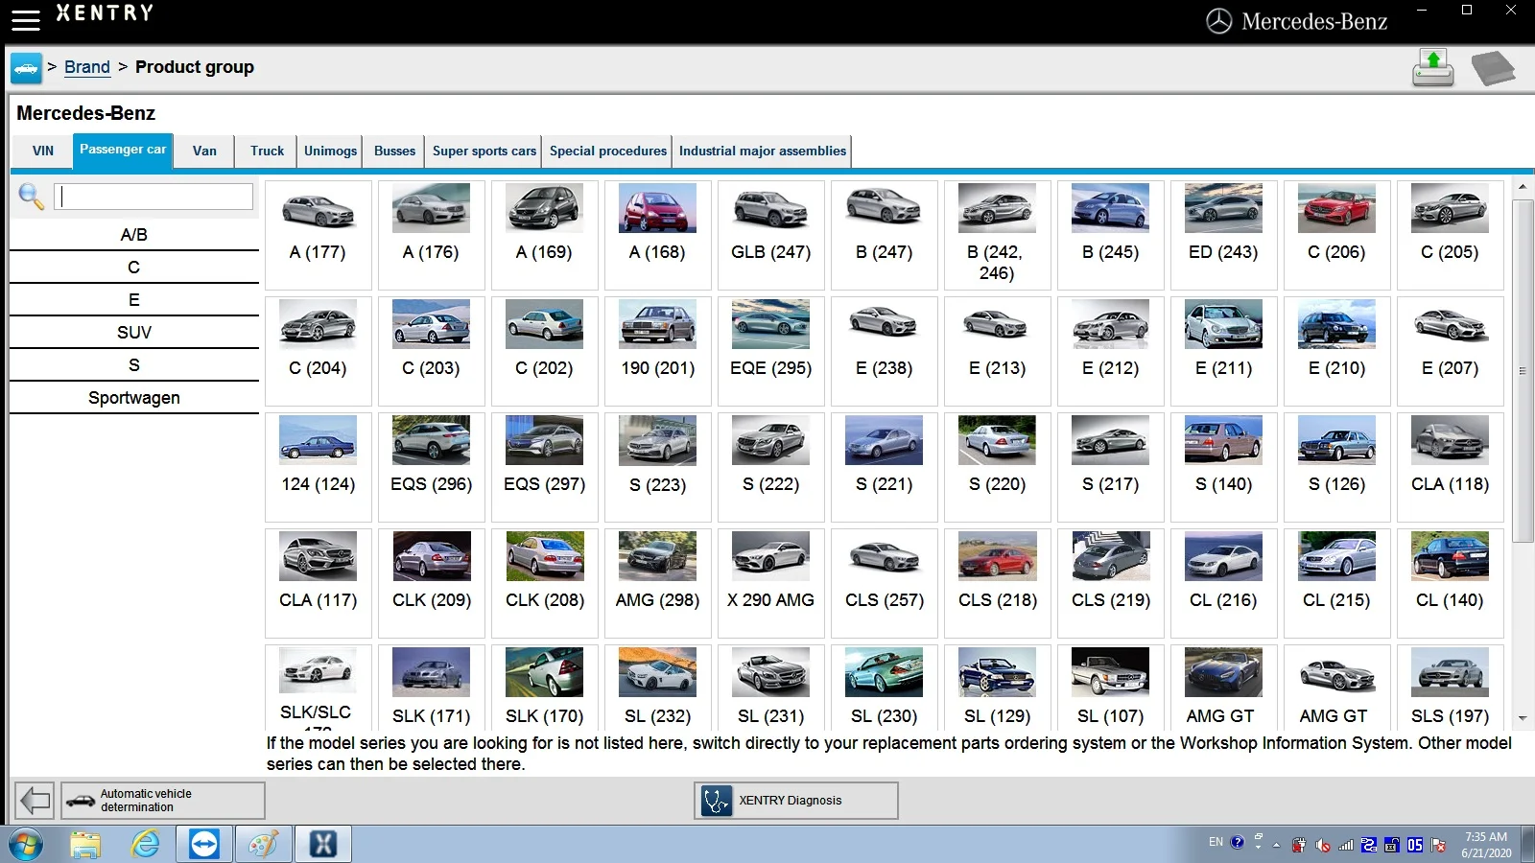The image size is (1535, 863).
Task: Filter by S class category
Action: coord(134,365)
